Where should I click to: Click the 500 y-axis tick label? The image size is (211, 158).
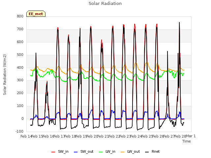click(20, 55)
